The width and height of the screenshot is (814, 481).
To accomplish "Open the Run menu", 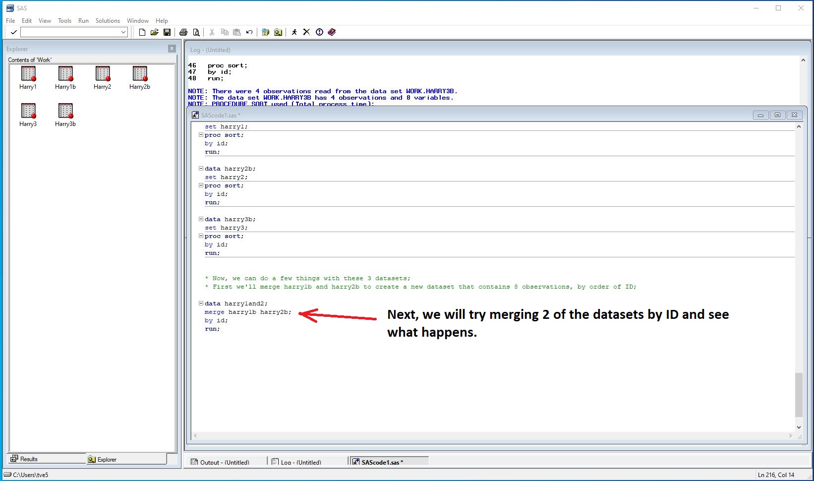I will [83, 21].
